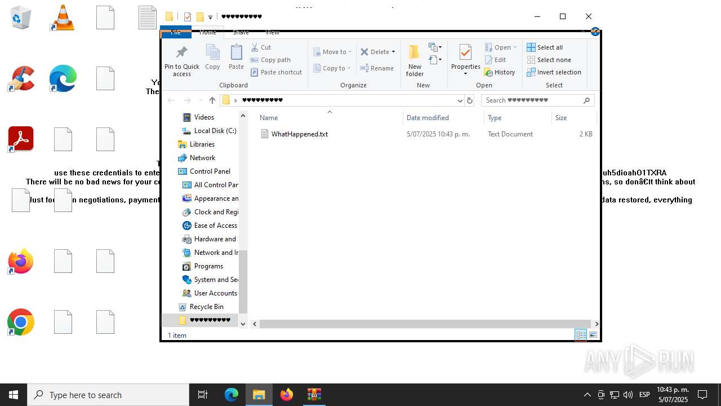Select the WhatHappened.txt file
The image size is (721, 406).
[300, 134]
